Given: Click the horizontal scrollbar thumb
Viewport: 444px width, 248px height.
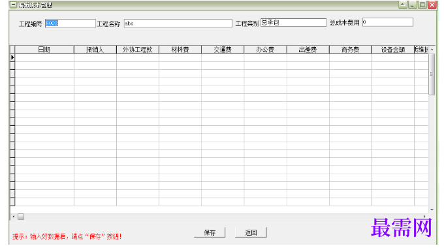Looking at the screenshot, I should coord(21,217).
